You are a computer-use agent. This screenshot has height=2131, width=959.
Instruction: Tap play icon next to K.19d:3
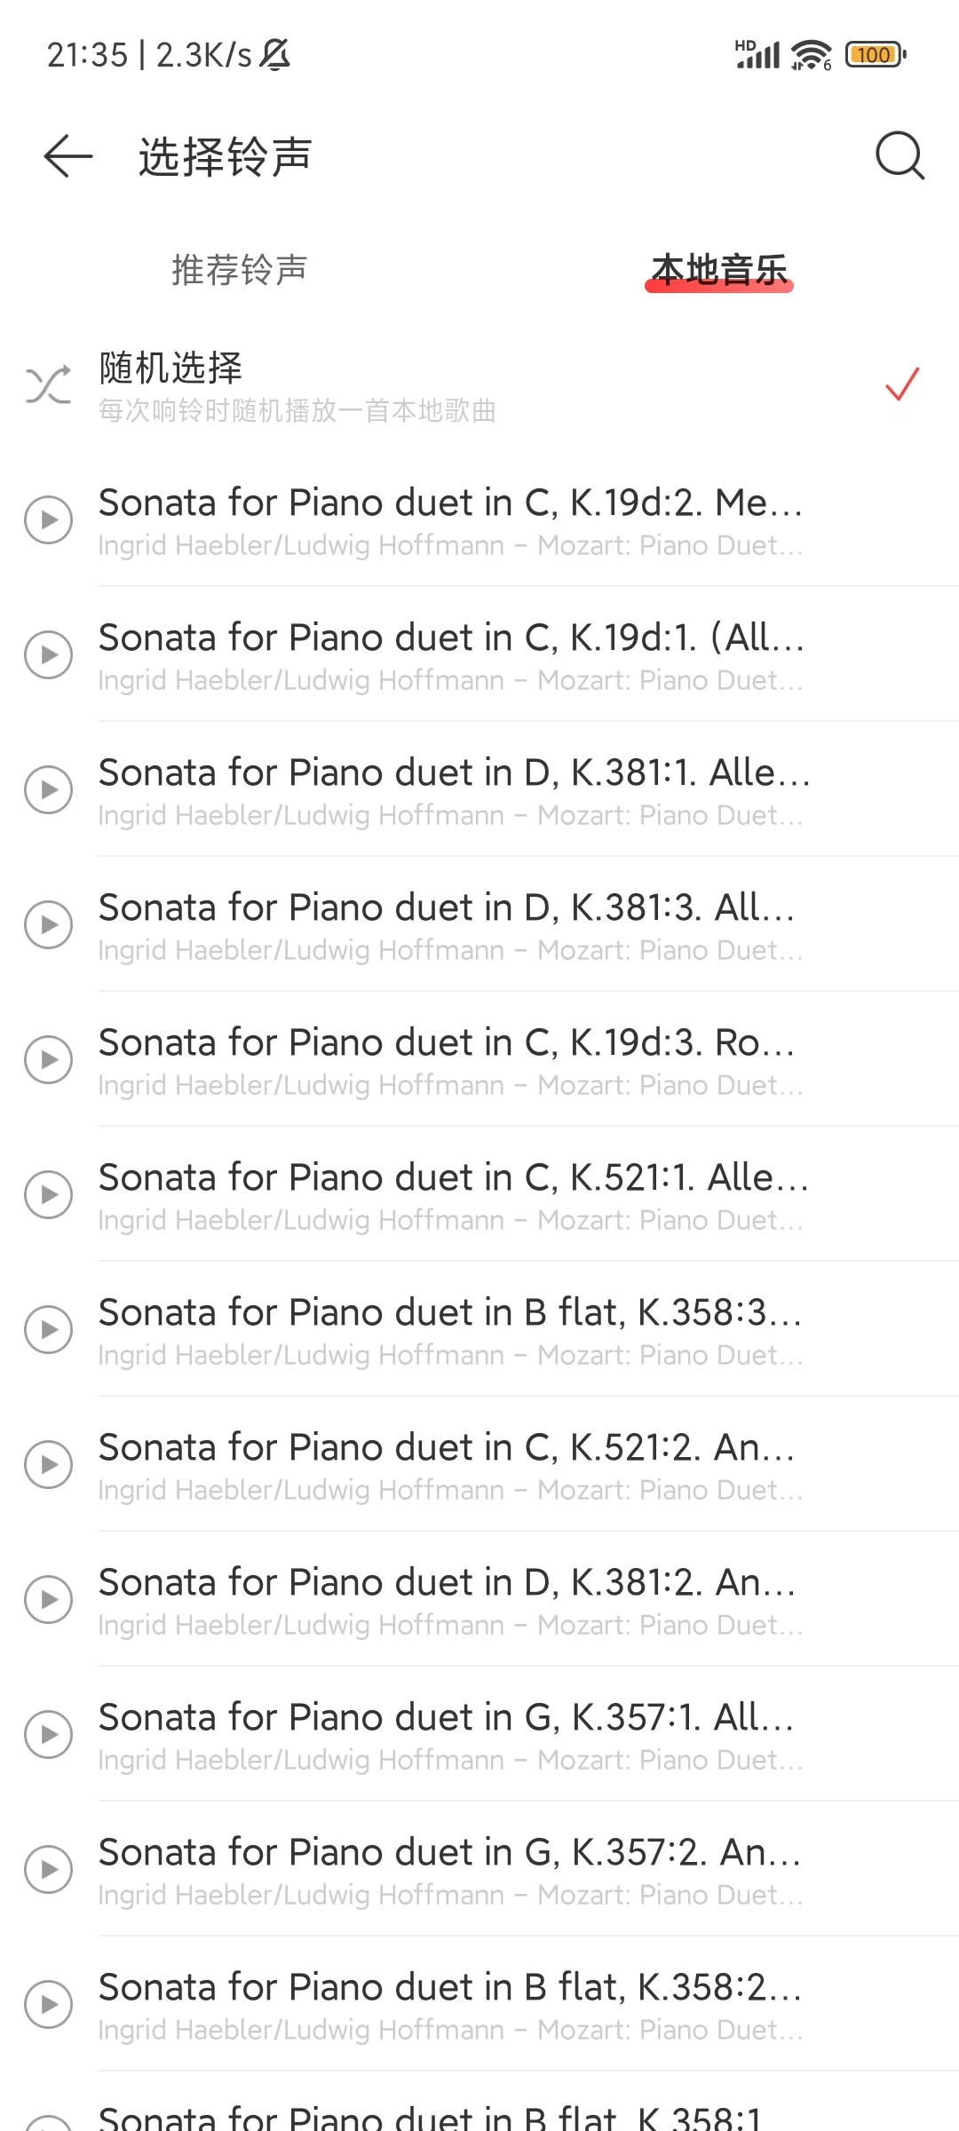[48, 1060]
